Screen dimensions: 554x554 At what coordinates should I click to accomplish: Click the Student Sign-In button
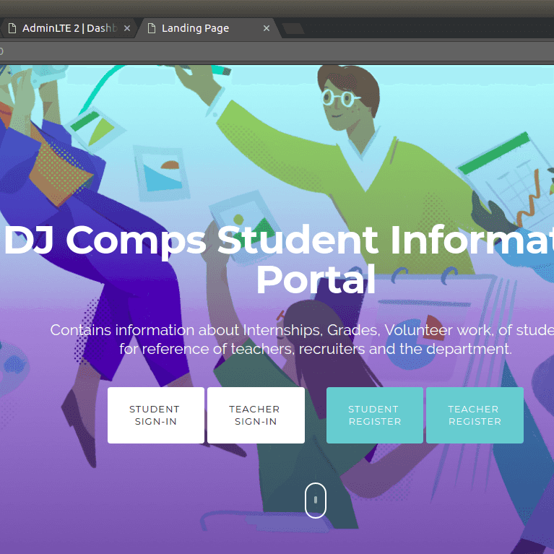click(156, 415)
